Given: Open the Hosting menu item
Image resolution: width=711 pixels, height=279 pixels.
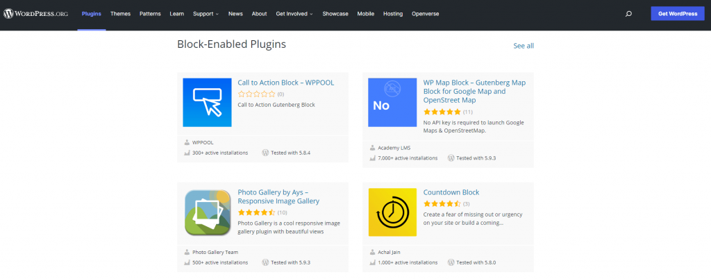Looking at the screenshot, I should point(393,14).
